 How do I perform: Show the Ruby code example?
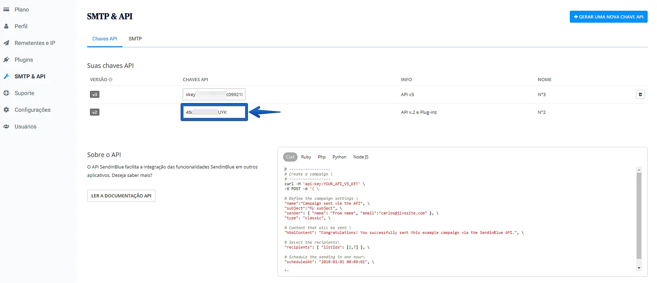coord(306,157)
